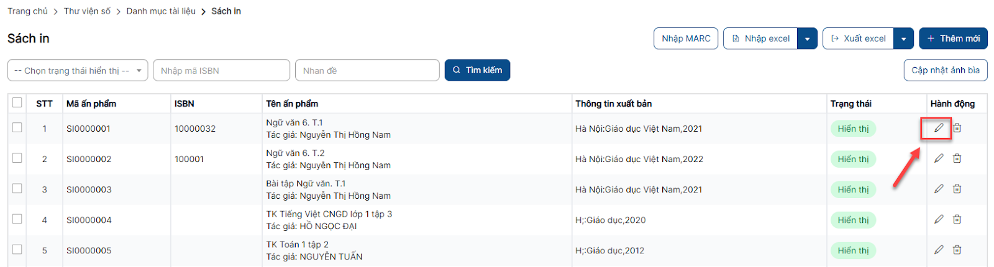This screenshot has height=267, width=994.
Task: Go to Thư viện số breadcrumb
Action: [87, 11]
